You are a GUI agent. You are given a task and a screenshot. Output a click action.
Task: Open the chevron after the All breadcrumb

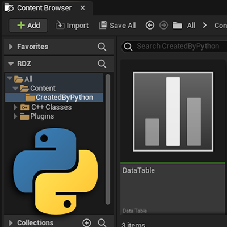coord(205,25)
